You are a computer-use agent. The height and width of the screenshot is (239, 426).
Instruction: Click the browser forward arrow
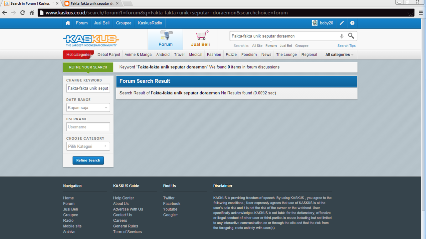click(x=14, y=13)
